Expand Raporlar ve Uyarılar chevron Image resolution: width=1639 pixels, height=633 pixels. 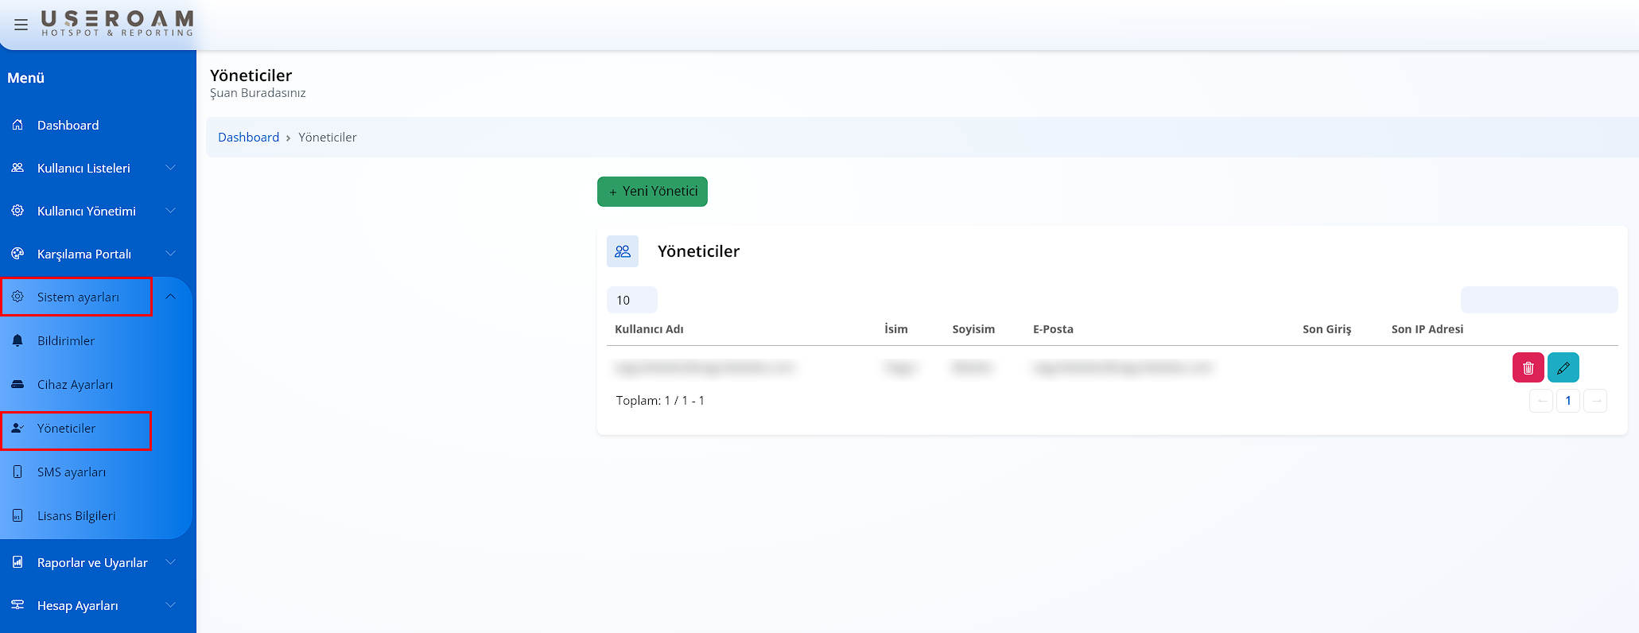(x=170, y=562)
